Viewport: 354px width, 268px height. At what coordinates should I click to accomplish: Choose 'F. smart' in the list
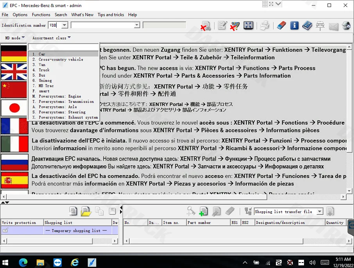(x=63, y=91)
